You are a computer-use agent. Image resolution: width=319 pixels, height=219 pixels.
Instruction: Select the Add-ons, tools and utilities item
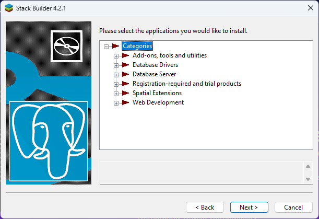pyautogui.click(x=170, y=55)
